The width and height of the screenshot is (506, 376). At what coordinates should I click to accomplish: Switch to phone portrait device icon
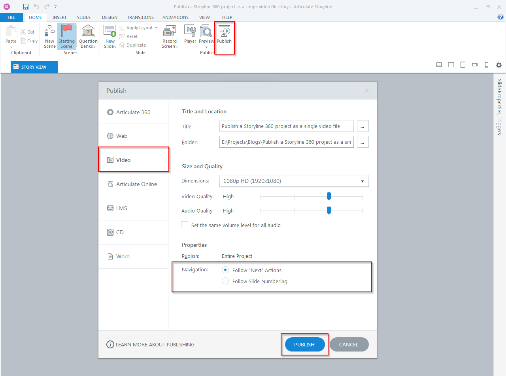pyautogui.click(x=487, y=65)
